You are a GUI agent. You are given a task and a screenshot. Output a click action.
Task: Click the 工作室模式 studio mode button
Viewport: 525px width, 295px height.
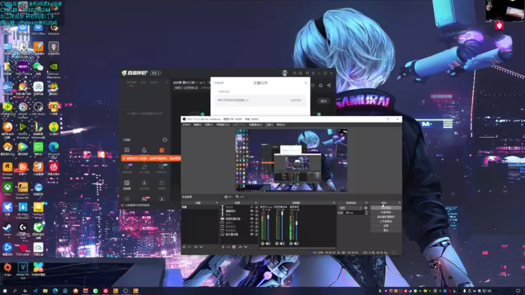[x=386, y=221]
